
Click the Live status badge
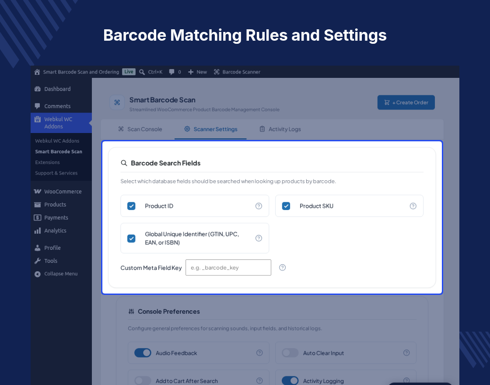tap(129, 72)
